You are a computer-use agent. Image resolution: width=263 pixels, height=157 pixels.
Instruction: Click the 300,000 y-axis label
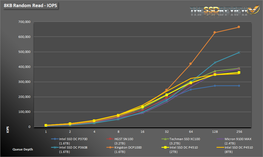[24, 82]
